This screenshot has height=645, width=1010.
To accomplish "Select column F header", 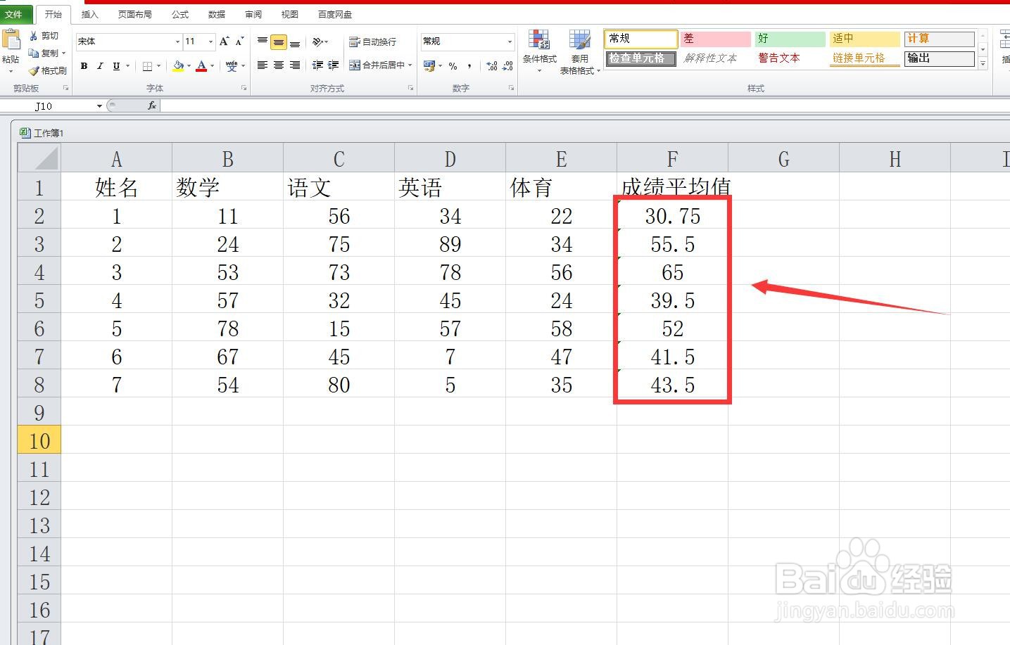I will pos(672,158).
